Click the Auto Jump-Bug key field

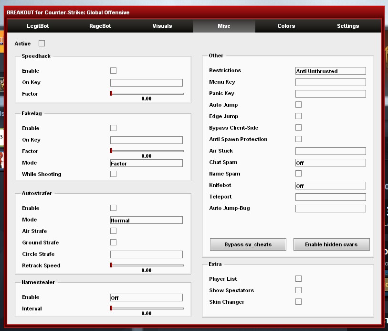331,209
